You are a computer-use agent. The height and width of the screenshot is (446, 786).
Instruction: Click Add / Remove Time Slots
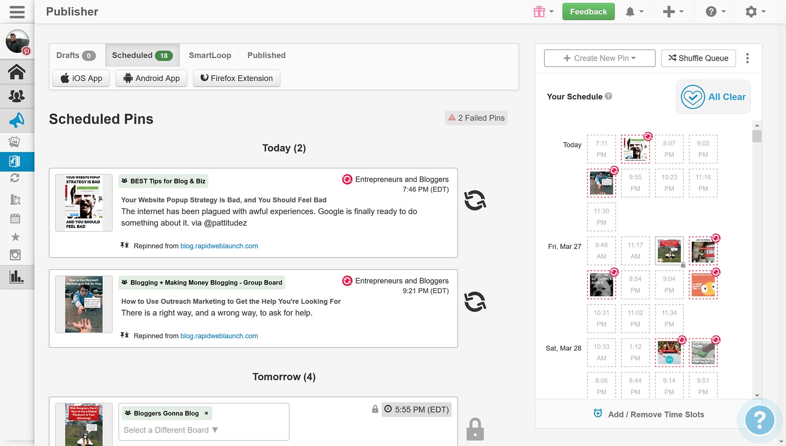[649, 414]
